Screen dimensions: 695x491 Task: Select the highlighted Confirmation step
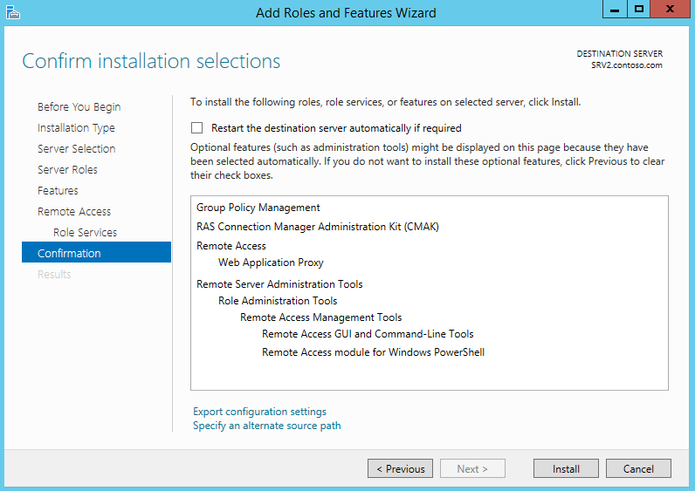[96, 252]
